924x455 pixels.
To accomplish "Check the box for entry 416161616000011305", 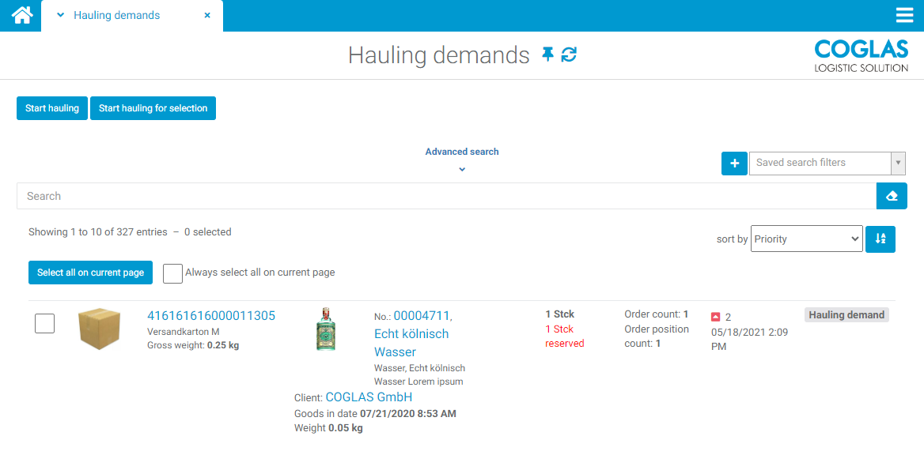I will click(45, 323).
